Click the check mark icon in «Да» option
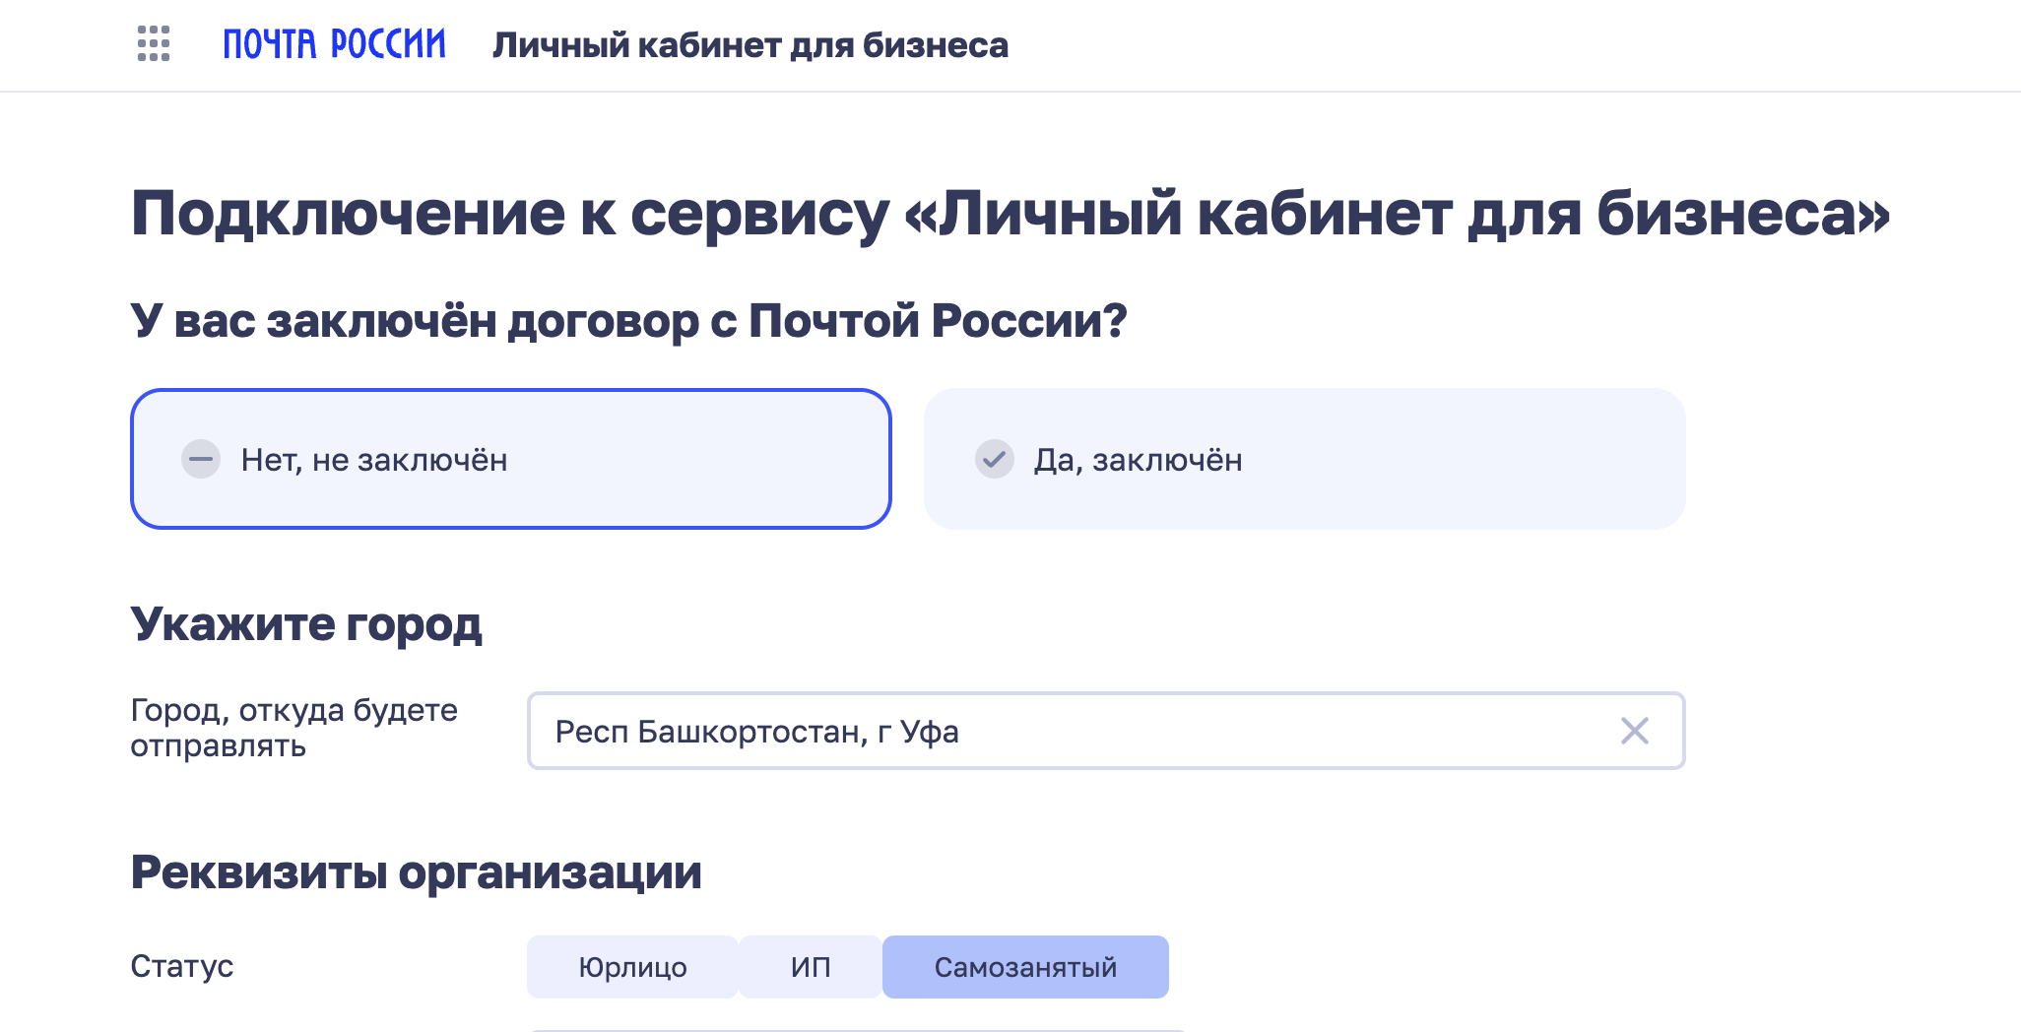Screen dimensions: 2021x1032 [994, 459]
